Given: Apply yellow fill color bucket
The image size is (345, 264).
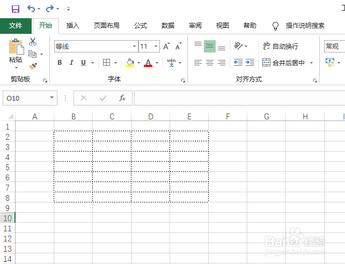Looking at the screenshot, I should 130,63.
